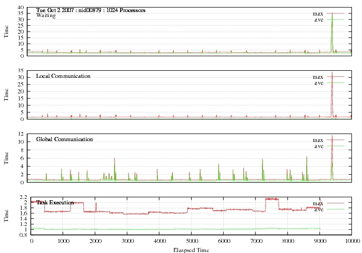Image resolution: width=362 pixels, height=253 pixels.
Task: Select 'ave' legend entry in Waiting plot
Action: click(x=319, y=20)
